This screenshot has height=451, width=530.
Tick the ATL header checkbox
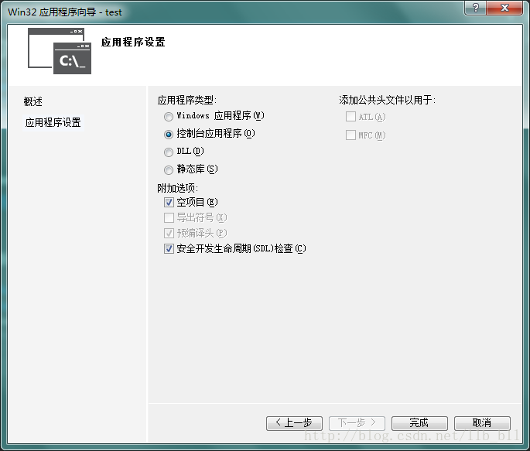tap(350, 117)
